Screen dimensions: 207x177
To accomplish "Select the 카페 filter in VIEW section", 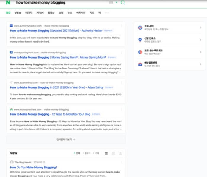I will [96, 153].
